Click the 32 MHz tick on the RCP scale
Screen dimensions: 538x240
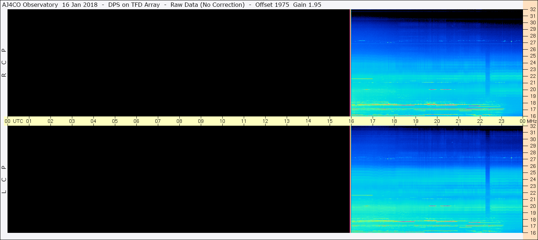click(533, 9)
